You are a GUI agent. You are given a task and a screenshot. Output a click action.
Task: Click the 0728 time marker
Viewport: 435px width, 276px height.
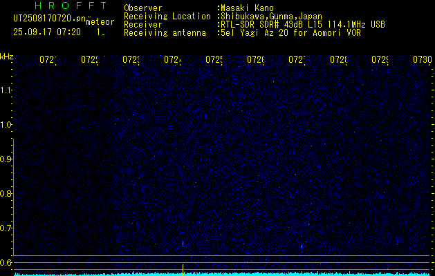338,59
